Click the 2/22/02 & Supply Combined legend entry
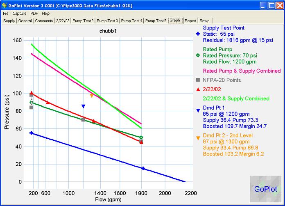285x206 pixels. tap(236, 98)
